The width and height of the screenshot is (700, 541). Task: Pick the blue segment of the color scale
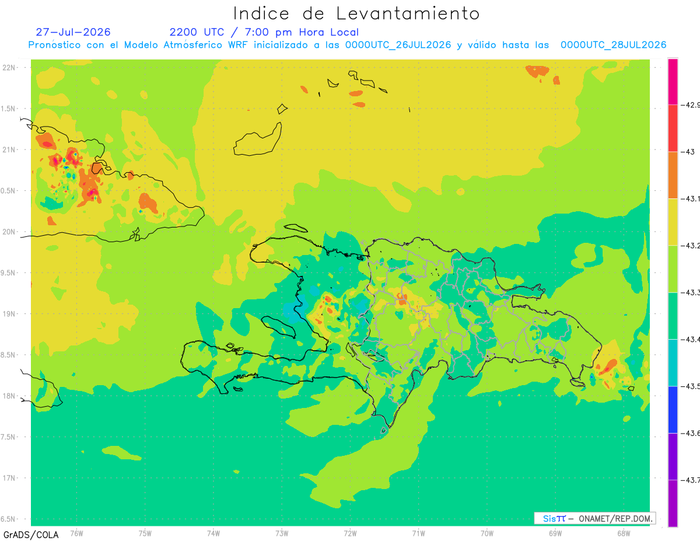[x=673, y=410]
